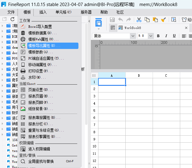Expand the 财务 folder in tree
The image size is (192, 168).
(x=2, y=113)
